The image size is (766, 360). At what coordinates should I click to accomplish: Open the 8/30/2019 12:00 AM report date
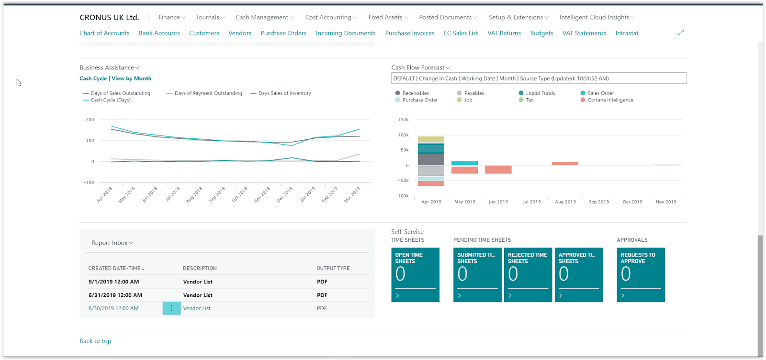pos(113,308)
